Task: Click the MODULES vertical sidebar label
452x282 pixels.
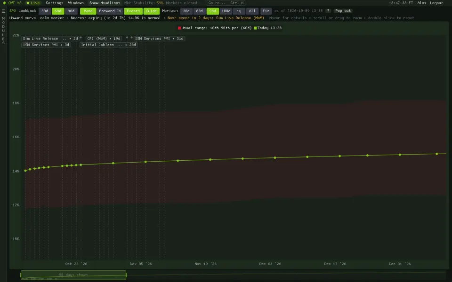Action: pyautogui.click(x=3, y=31)
